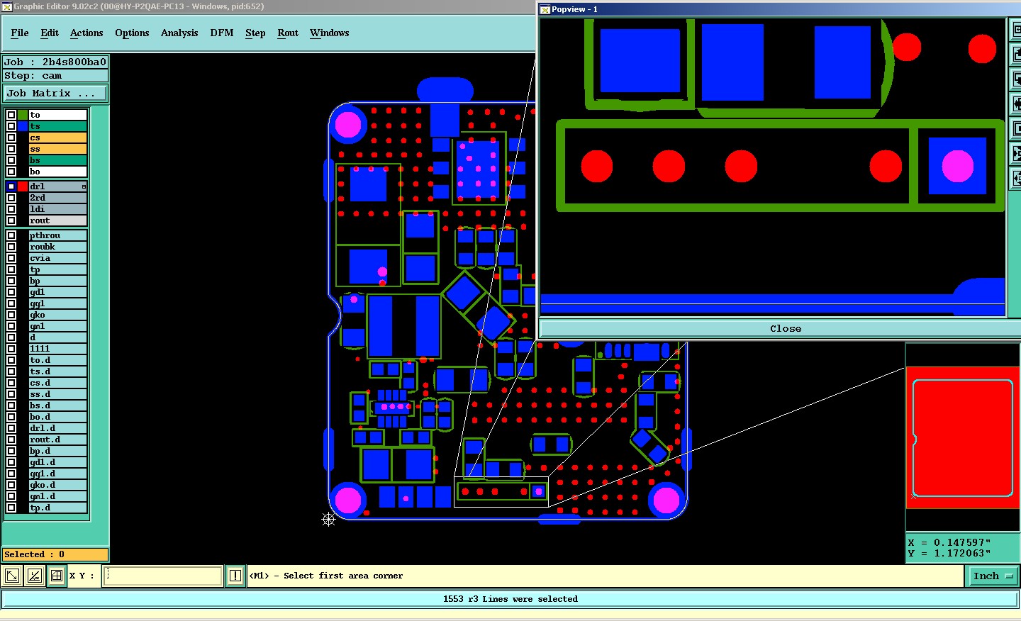Click the third Popview side toolbar icon
Image resolution: width=1021 pixels, height=621 pixels.
(x=1015, y=79)
